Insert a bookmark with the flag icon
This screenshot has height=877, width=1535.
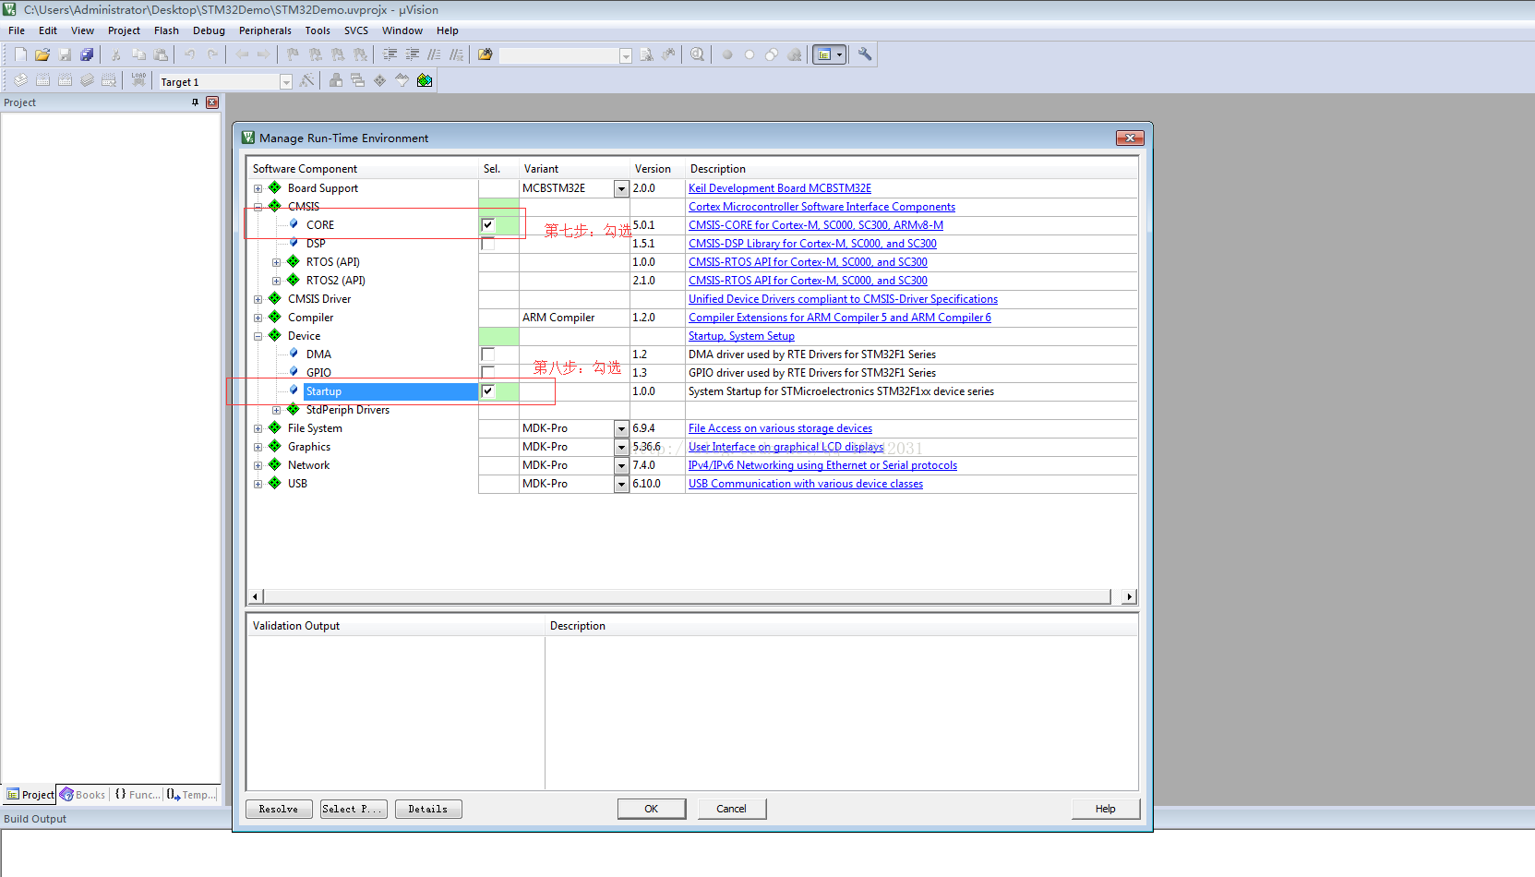click(x=293, y=54)
